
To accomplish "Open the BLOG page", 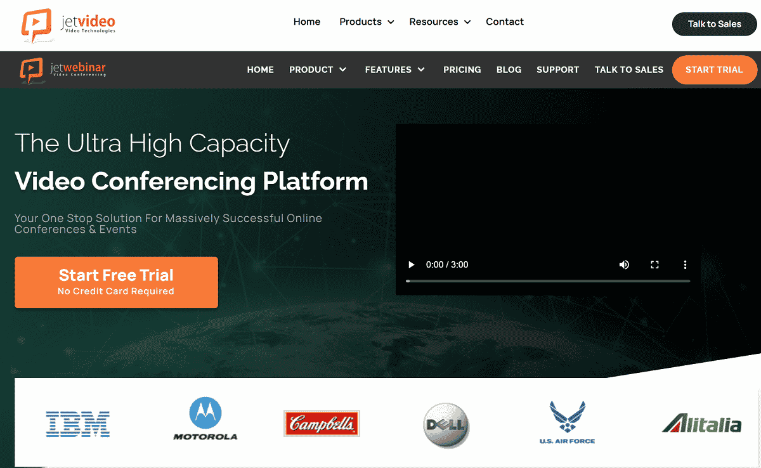I will pos(509,70).
